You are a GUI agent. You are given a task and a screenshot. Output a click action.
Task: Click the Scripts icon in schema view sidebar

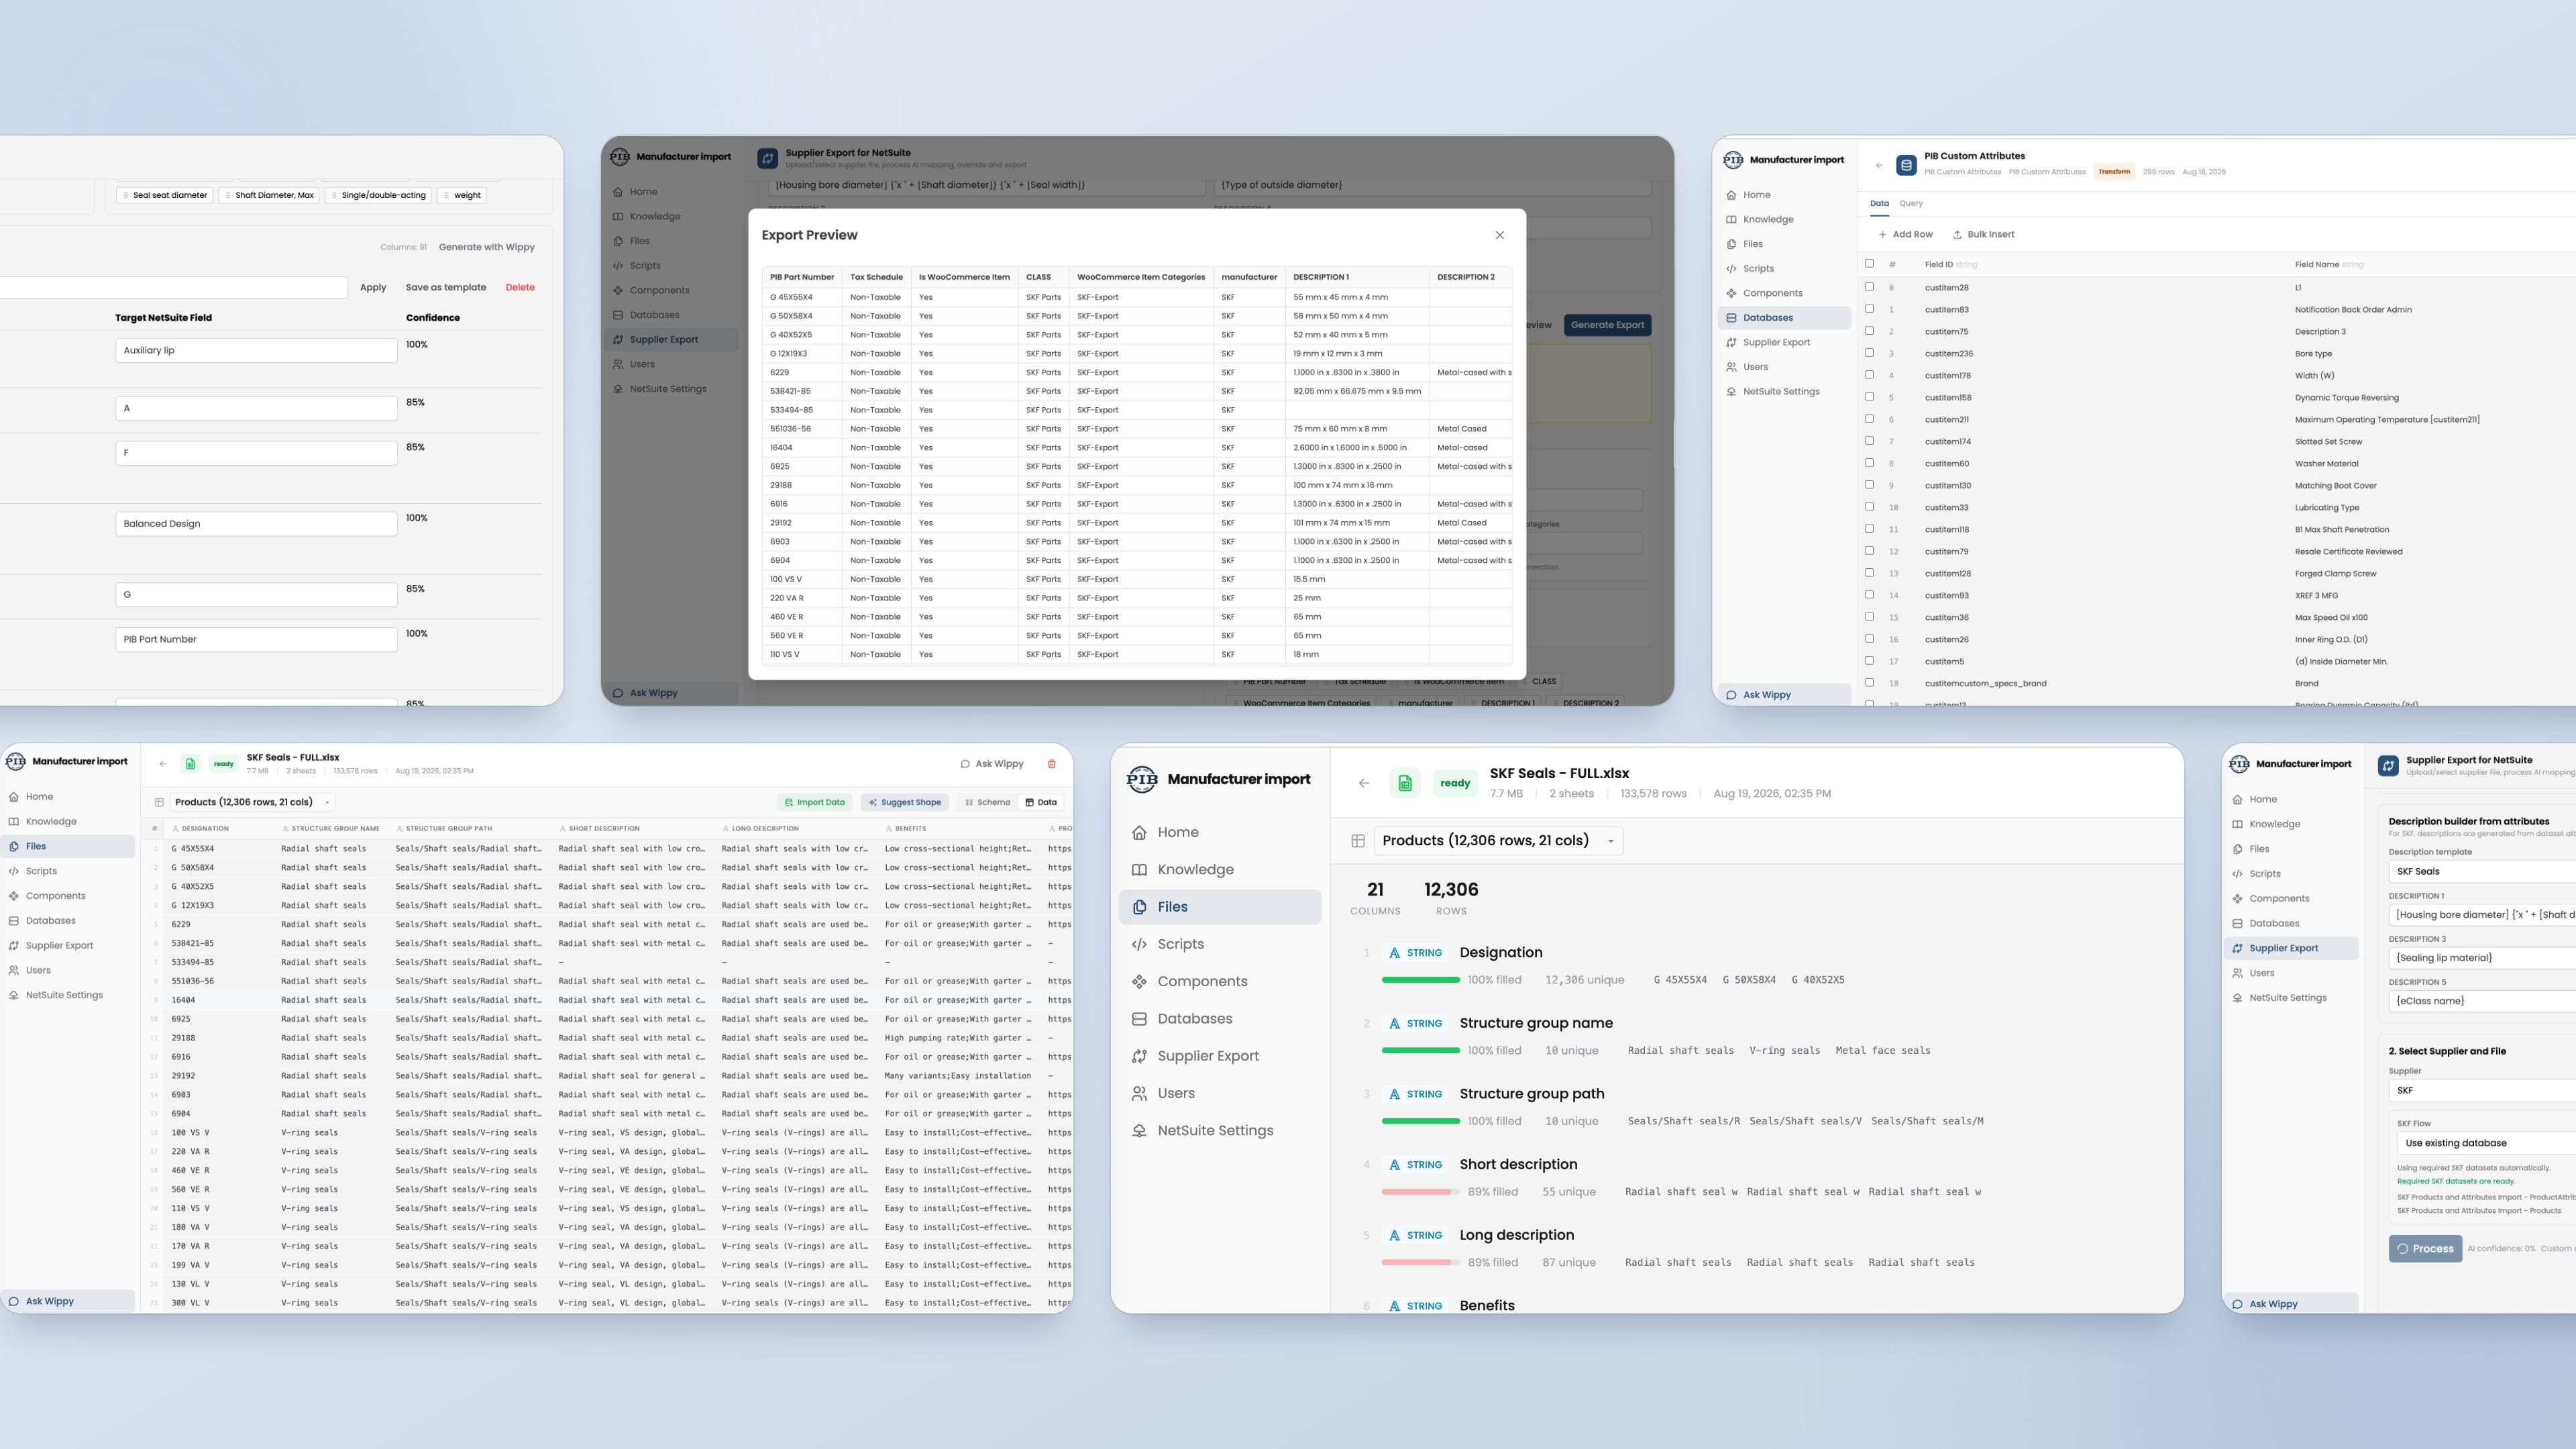(1139, 944)
